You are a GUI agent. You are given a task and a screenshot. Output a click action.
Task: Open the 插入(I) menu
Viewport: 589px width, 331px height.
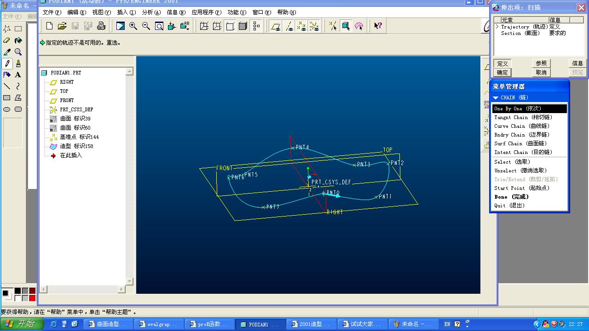pyautogui.click(x=126, y=12)
